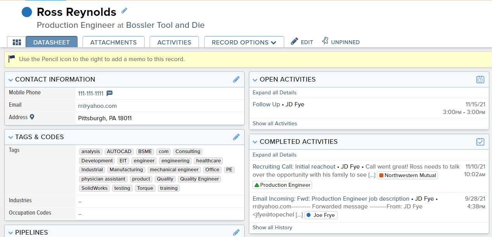Click the 111-111-1111 phone number

tap(91, 94)
